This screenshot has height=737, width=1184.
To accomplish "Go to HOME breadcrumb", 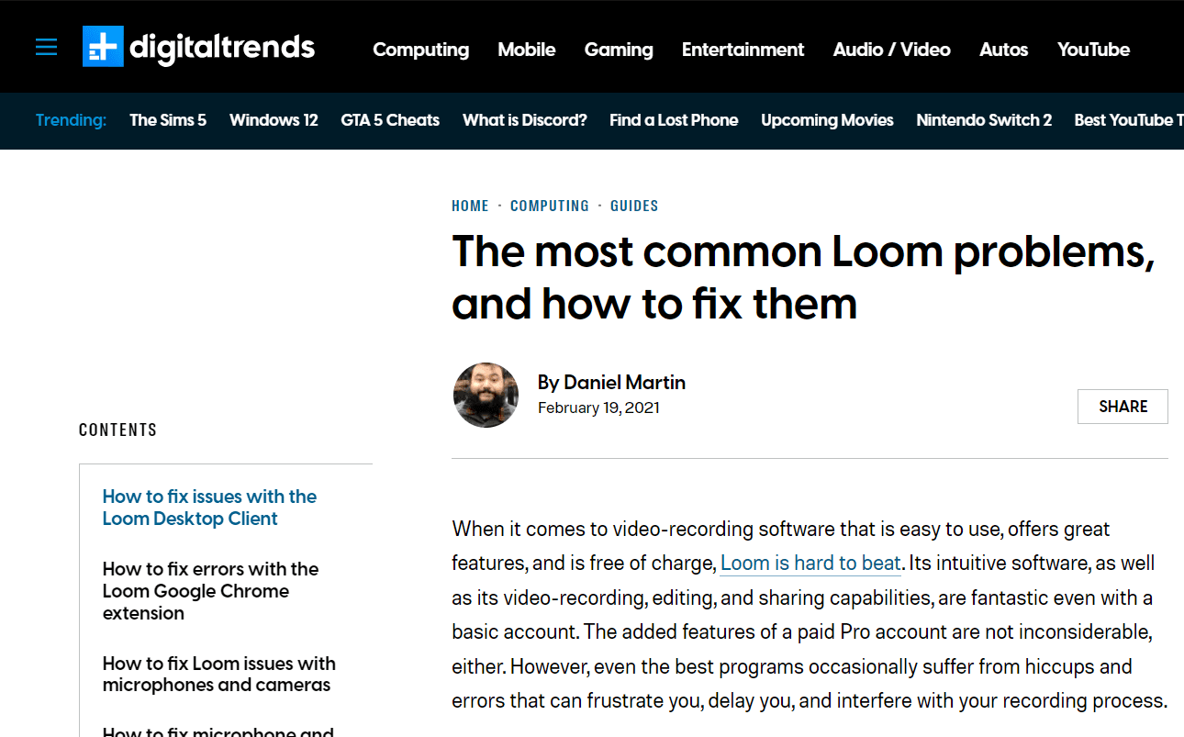I will click(x=470, y=206).
